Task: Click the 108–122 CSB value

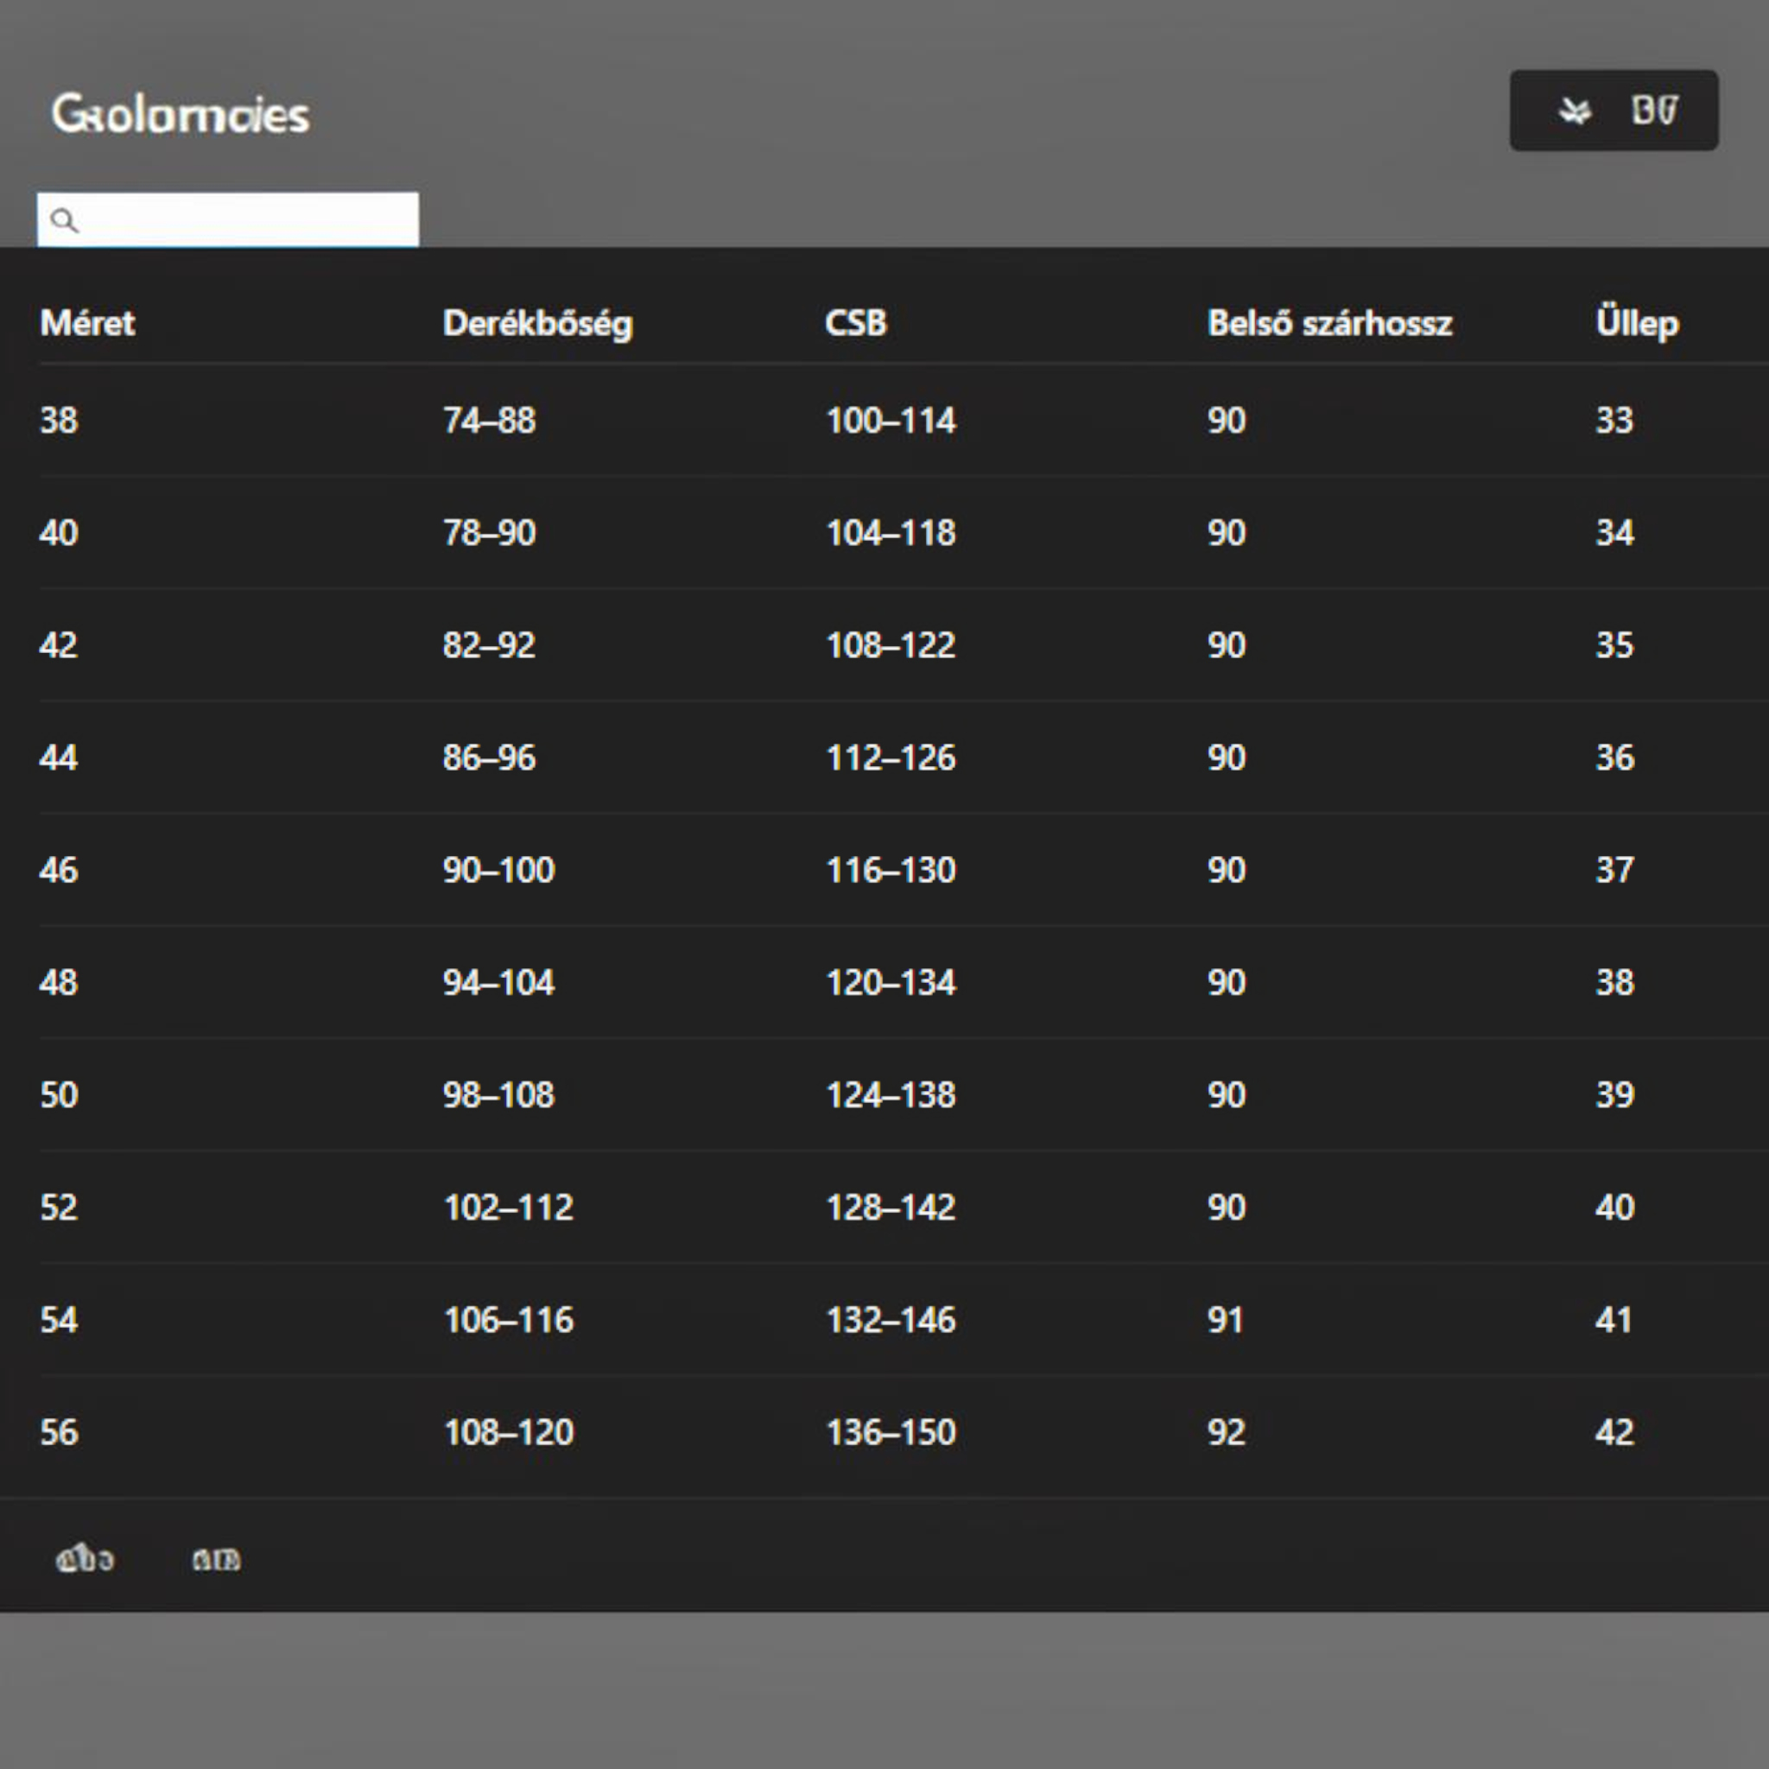Action: (x=891, y=645)
